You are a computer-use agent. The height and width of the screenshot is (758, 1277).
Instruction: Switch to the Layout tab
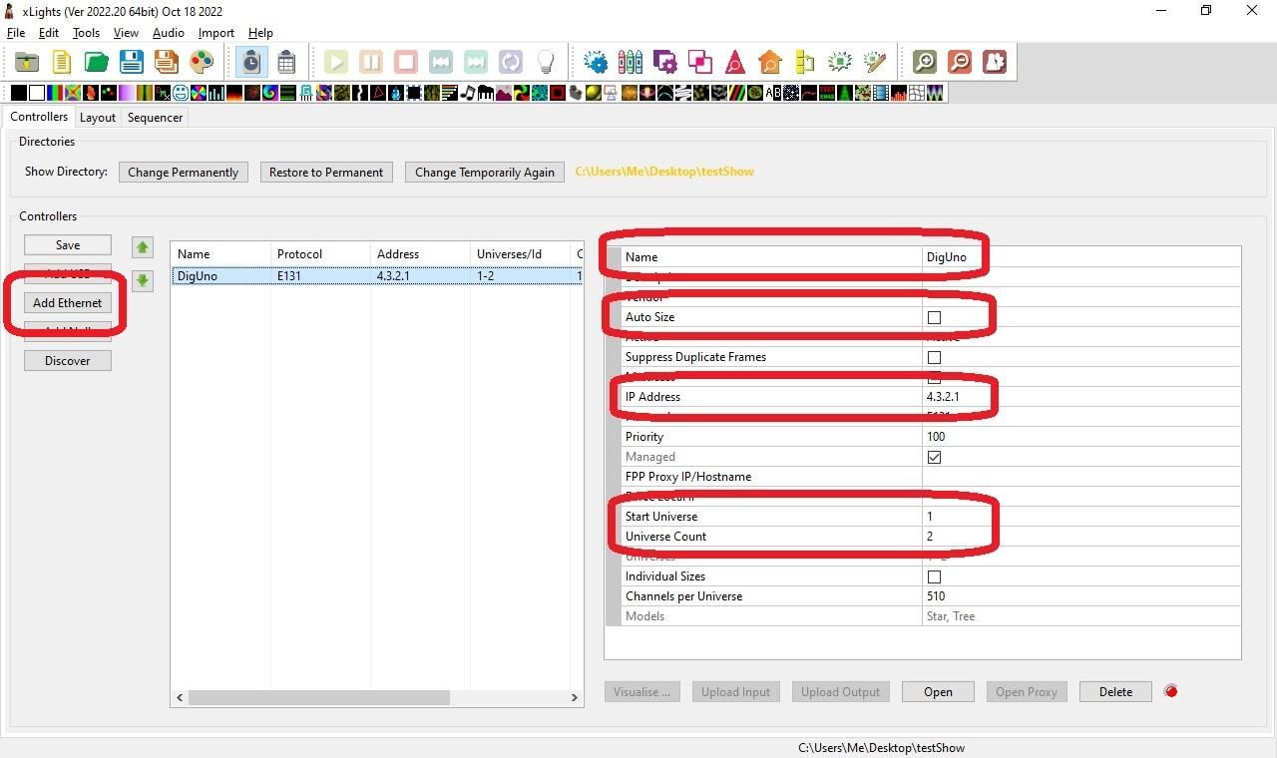[98, 117]
